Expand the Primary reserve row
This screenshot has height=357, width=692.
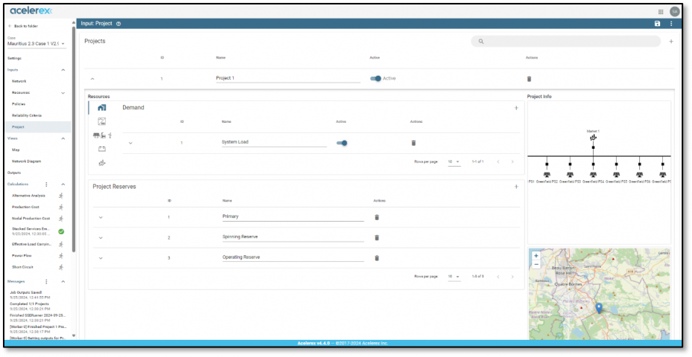tap(101, 217)
